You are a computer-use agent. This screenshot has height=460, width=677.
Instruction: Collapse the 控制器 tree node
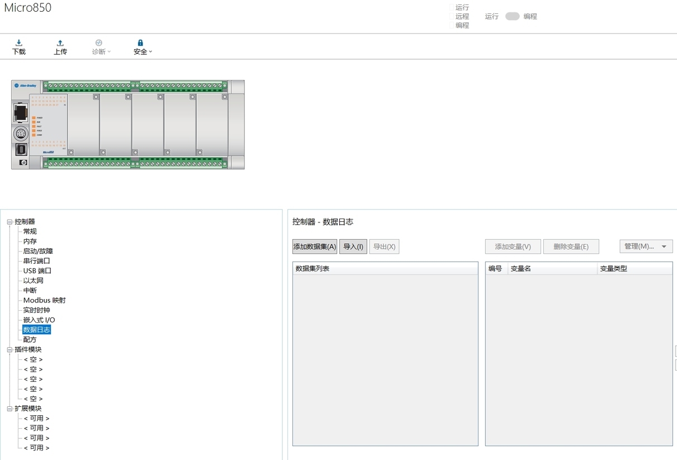click(10, 222)
